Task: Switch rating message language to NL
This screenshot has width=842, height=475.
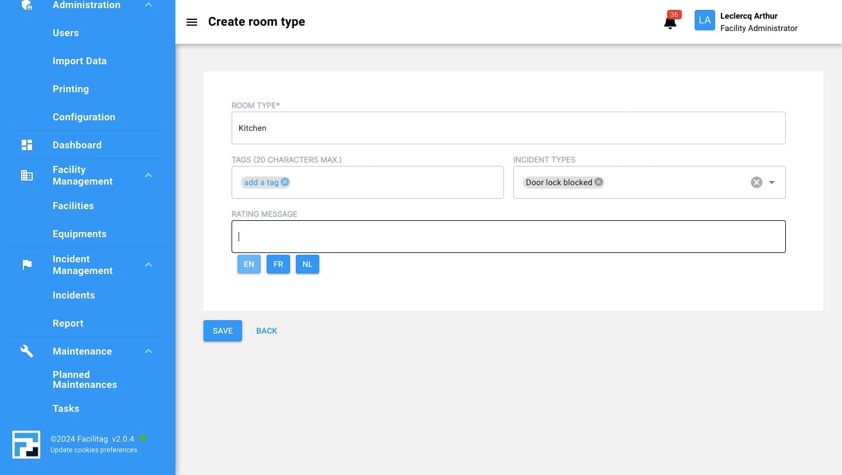Action: [x=308, y=264]
